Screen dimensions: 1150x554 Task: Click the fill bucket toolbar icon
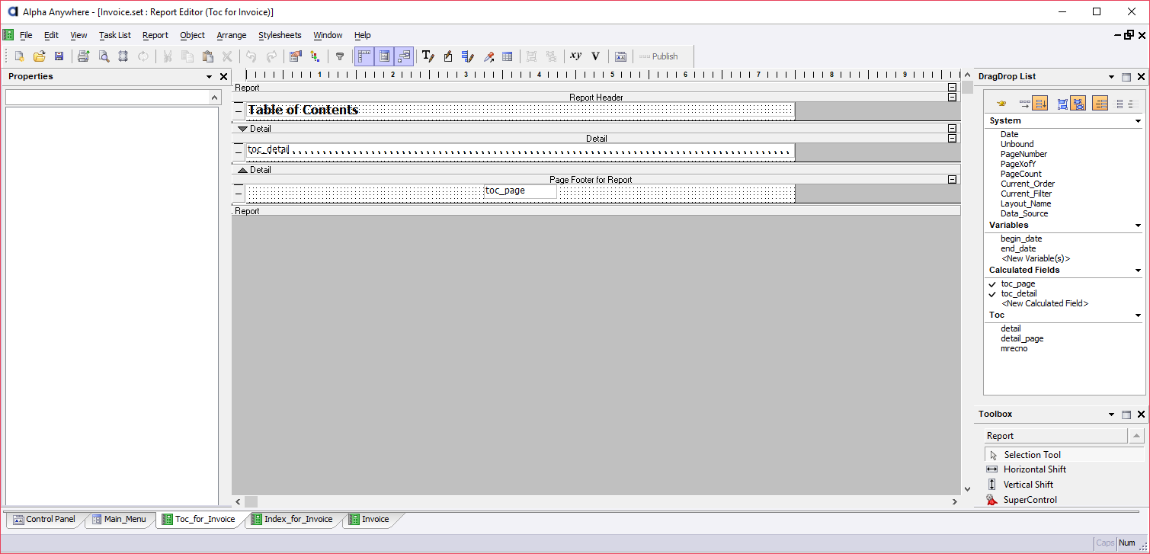[448, 56]
